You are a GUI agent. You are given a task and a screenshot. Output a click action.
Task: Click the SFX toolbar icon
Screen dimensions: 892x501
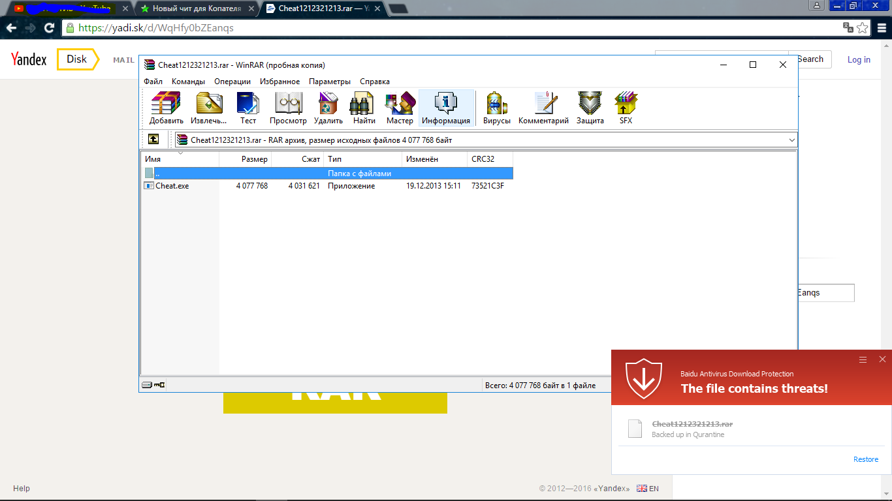click(x=626, y=108)
